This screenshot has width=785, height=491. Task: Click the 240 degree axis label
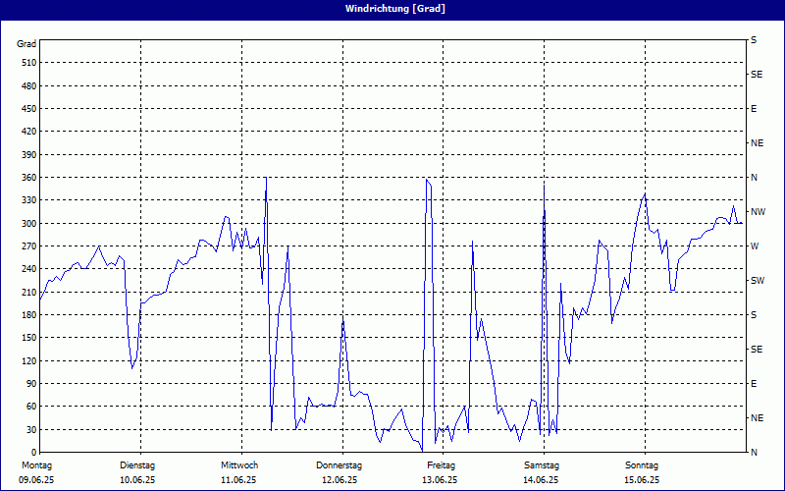[x=29, y=269]
